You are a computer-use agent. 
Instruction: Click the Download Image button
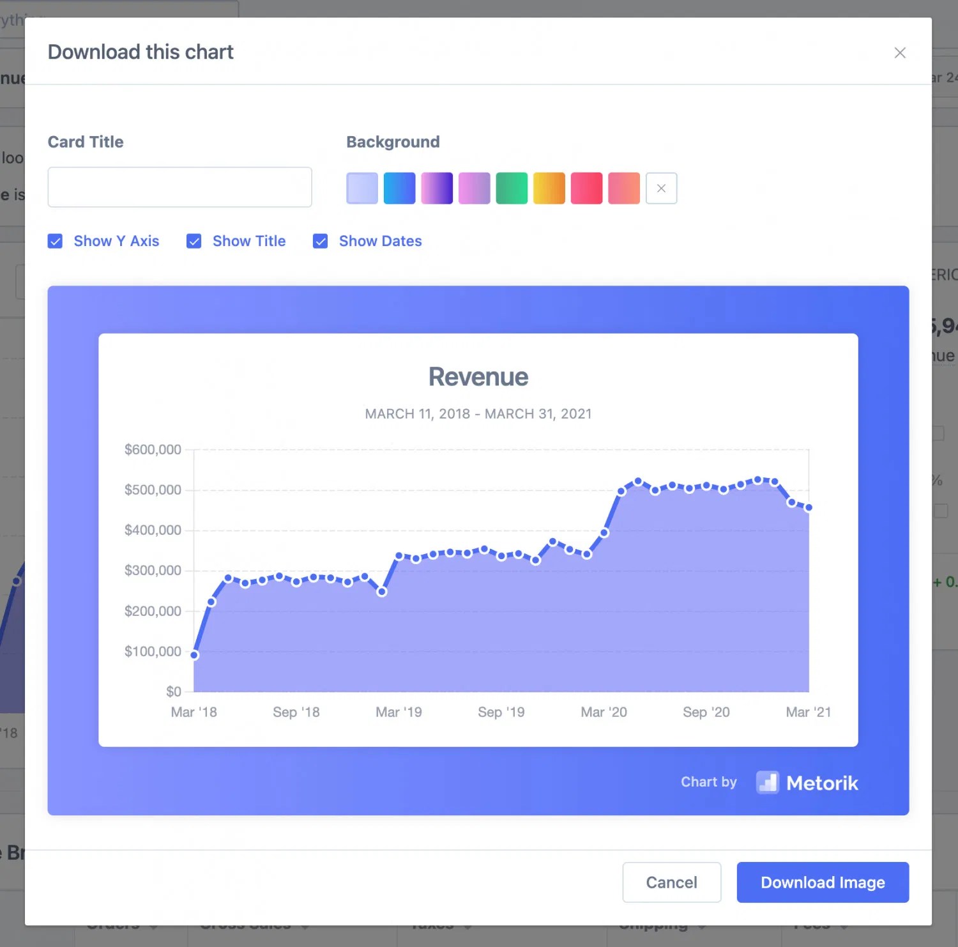click(x=823, y=882)
